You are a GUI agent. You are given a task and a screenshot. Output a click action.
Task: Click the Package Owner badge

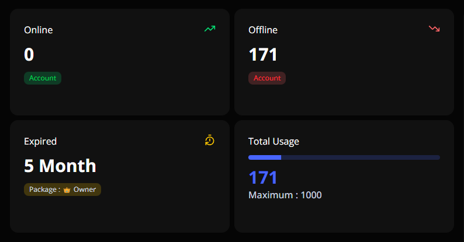63,190
